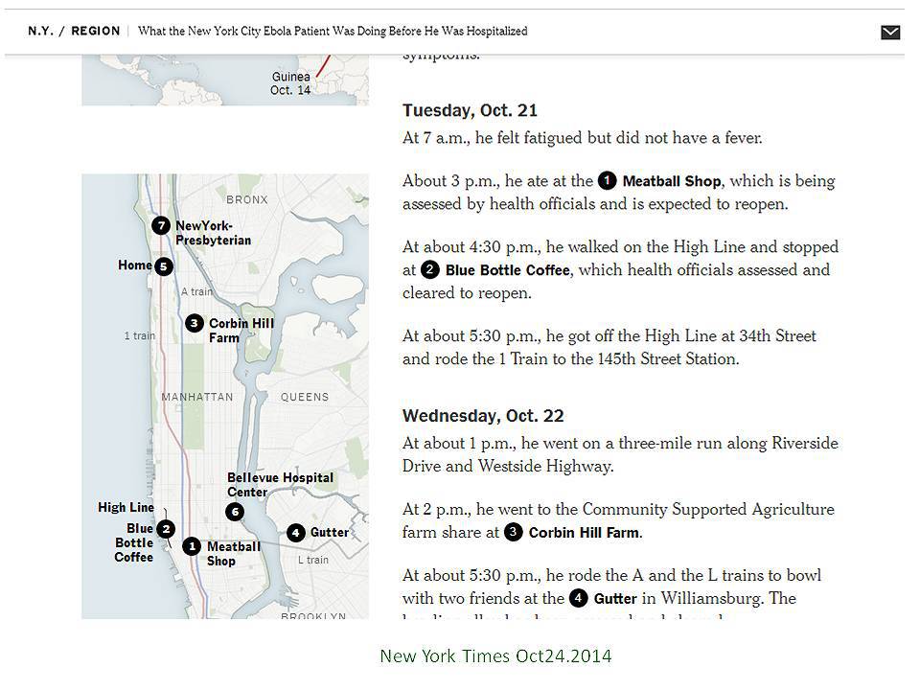Click the article headline in the header bar

point(333,31)
